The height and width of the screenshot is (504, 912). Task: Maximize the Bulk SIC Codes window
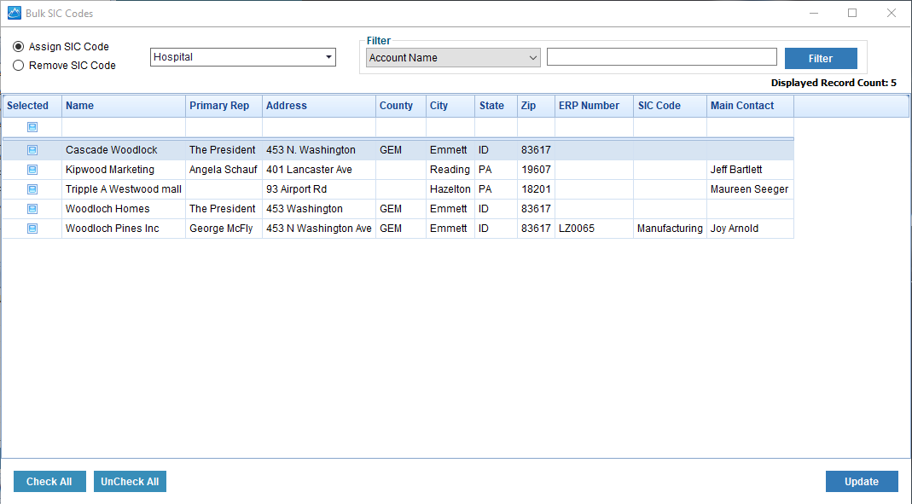[x=852, y=13]
